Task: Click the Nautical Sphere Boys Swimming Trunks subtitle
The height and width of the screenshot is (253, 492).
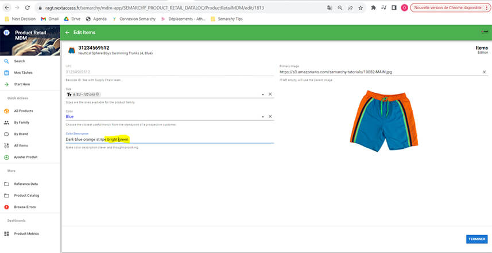Action: [x=115, y=53]
